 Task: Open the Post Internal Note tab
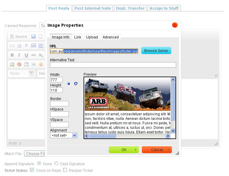click(93, 8)
